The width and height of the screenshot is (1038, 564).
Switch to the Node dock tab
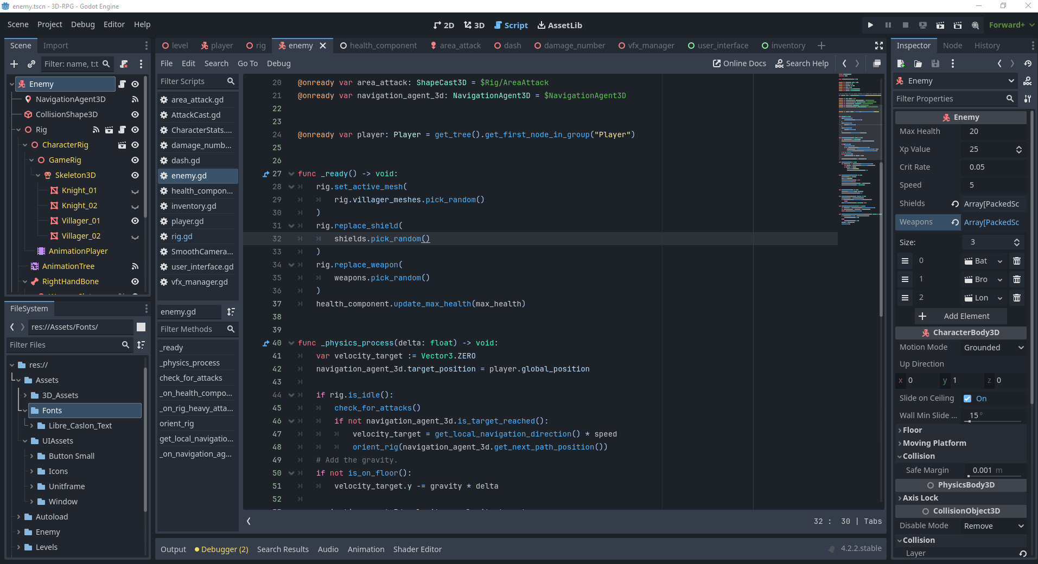point(952,46)
